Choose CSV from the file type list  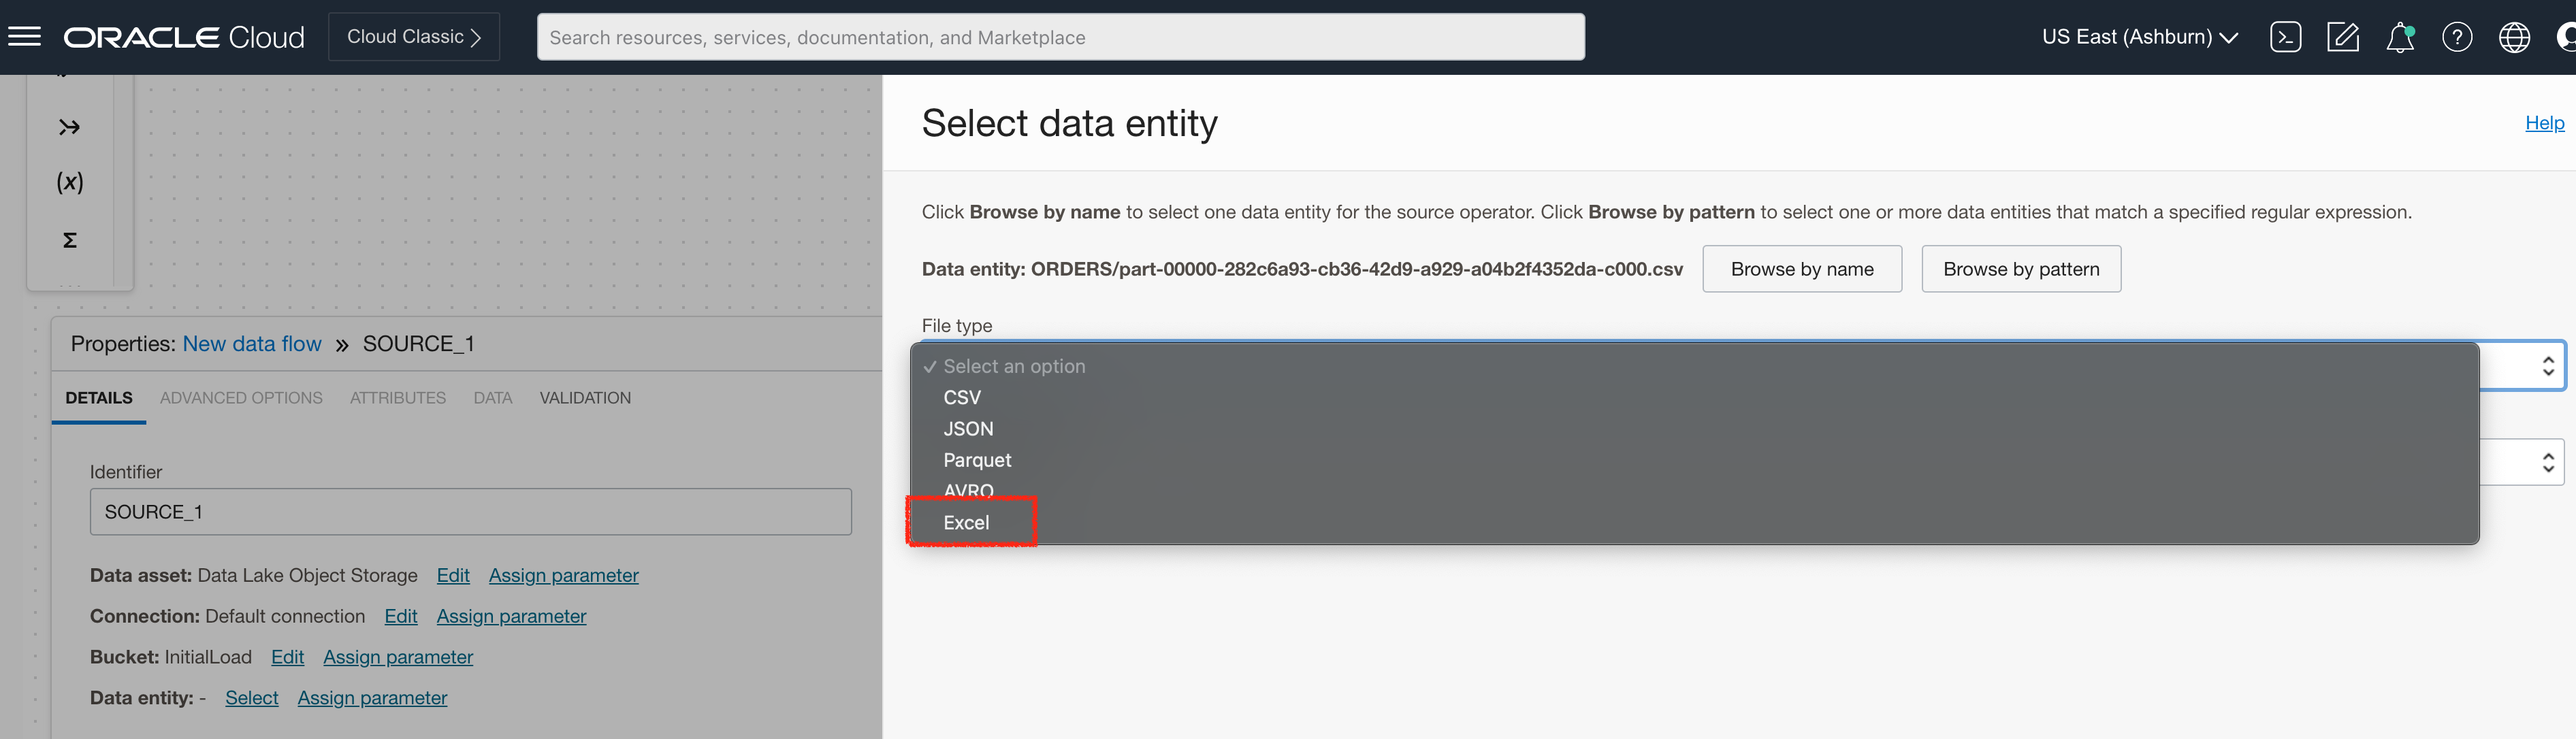pyautogui.click(x=961, y=397)
